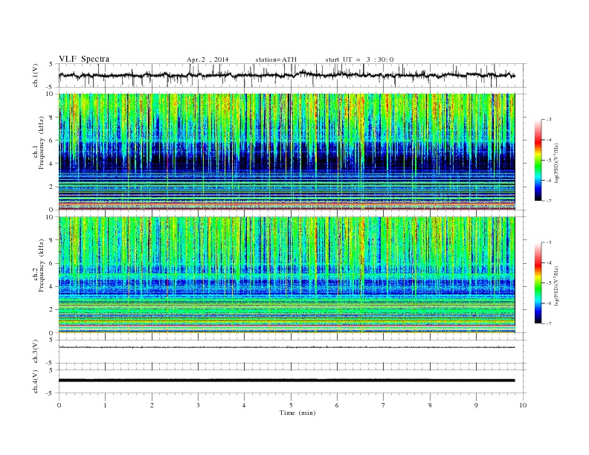Click the time axis tick label "6"
This screenshot has height=455, width=589.
pyautogui.click(x=337, y=405)
